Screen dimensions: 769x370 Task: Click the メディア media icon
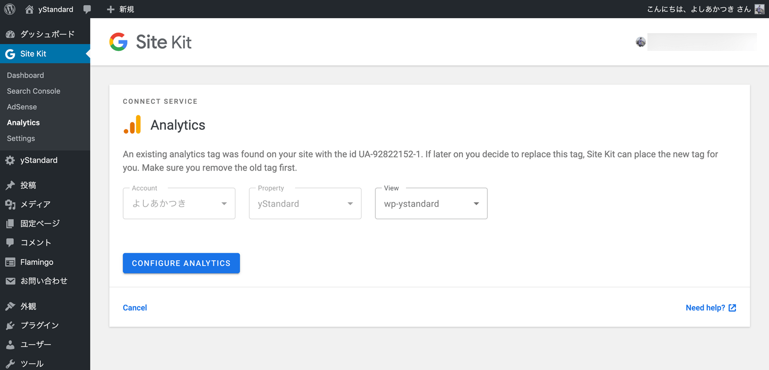(10, 204)
